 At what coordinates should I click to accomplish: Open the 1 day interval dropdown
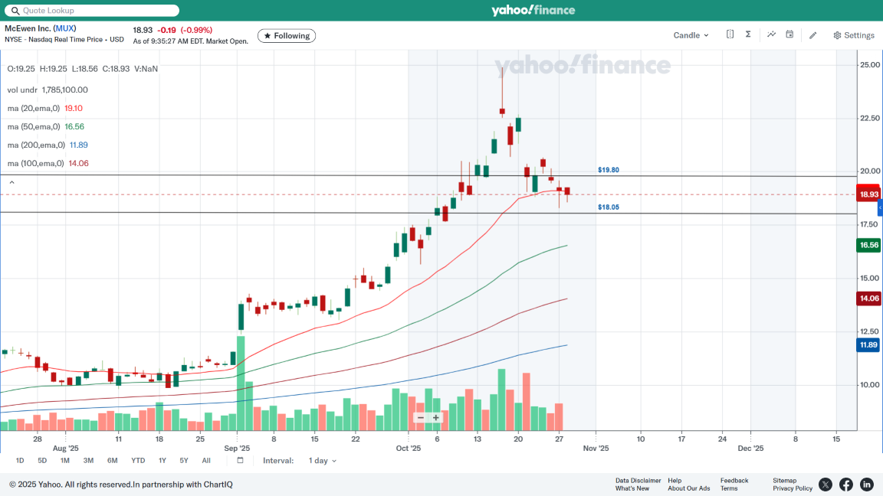(x=322, y=461)
